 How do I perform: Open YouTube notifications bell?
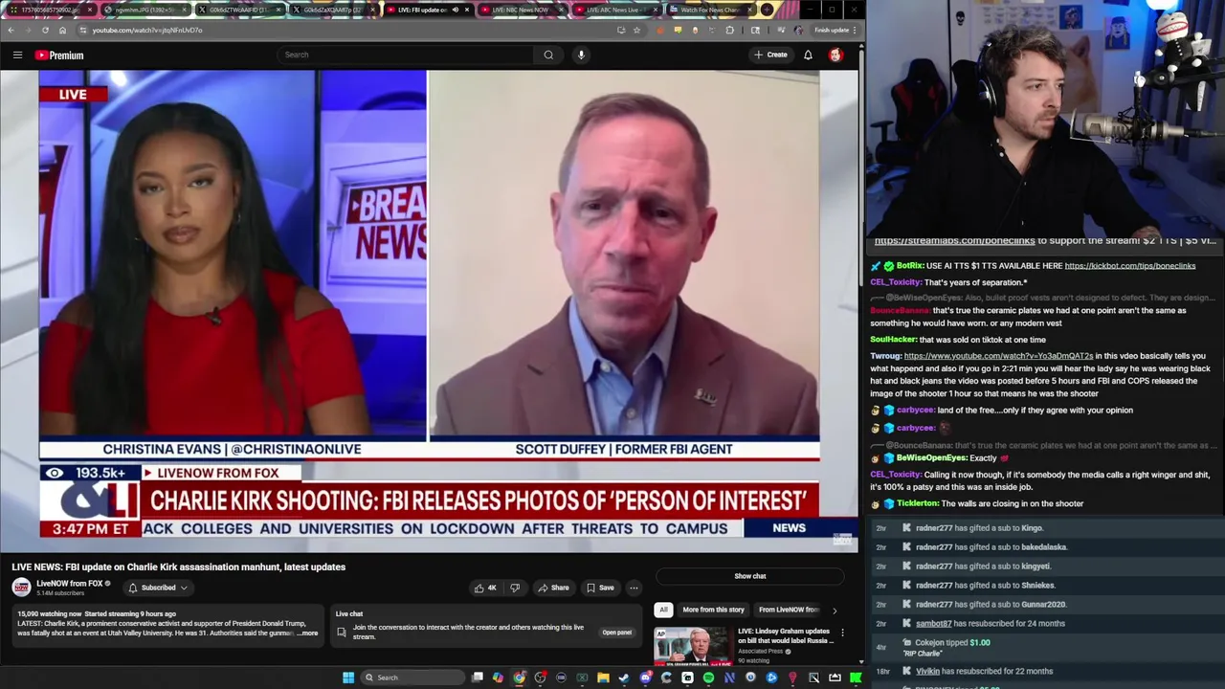coord(808,55)
